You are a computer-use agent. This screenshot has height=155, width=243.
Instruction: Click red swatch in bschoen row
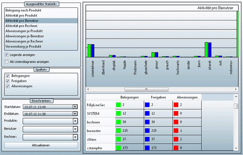176,122
